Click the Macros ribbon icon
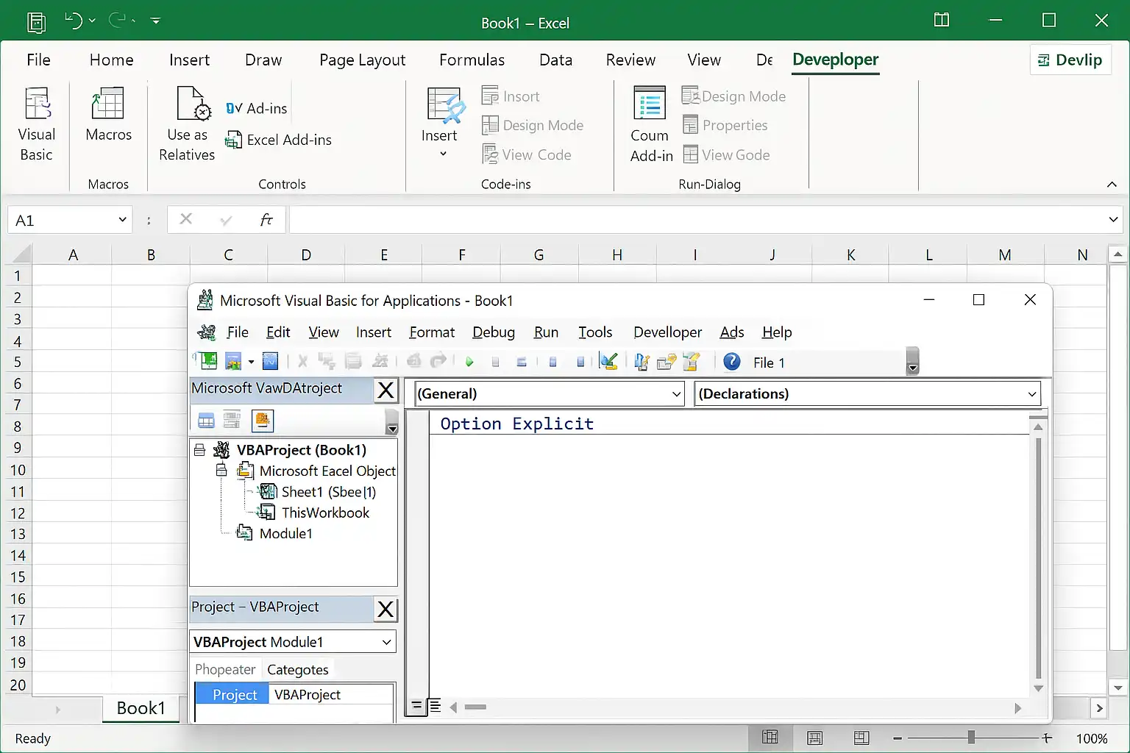This screenshot has height=753, width=1130. click(x=108, y=115)
